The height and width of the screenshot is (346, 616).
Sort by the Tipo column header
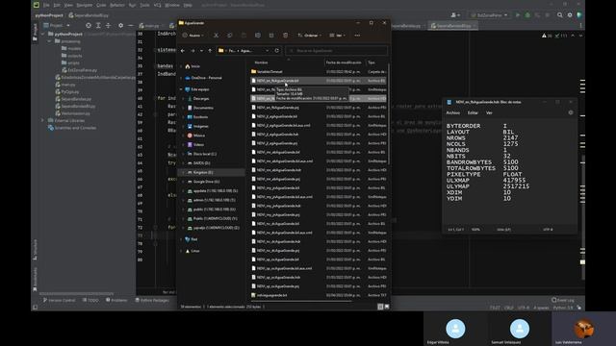tap(372, 62)
